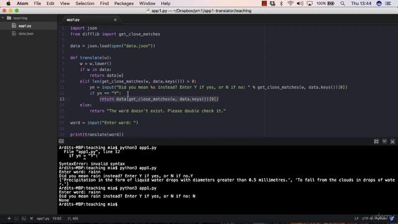This screenshot has width=398, height=224.
Task: Maximize the terminal panel
Action: [376, 141]
